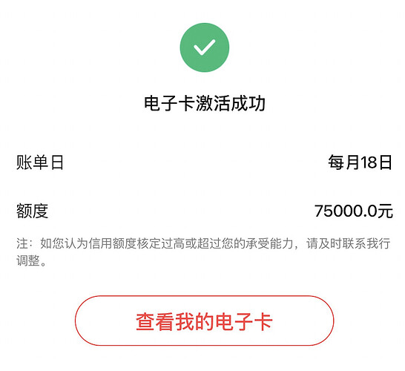Viewport: 405px width, 371px height.
Task: Select the 电子卡激活成功 heading text
Action: (205, 103)
